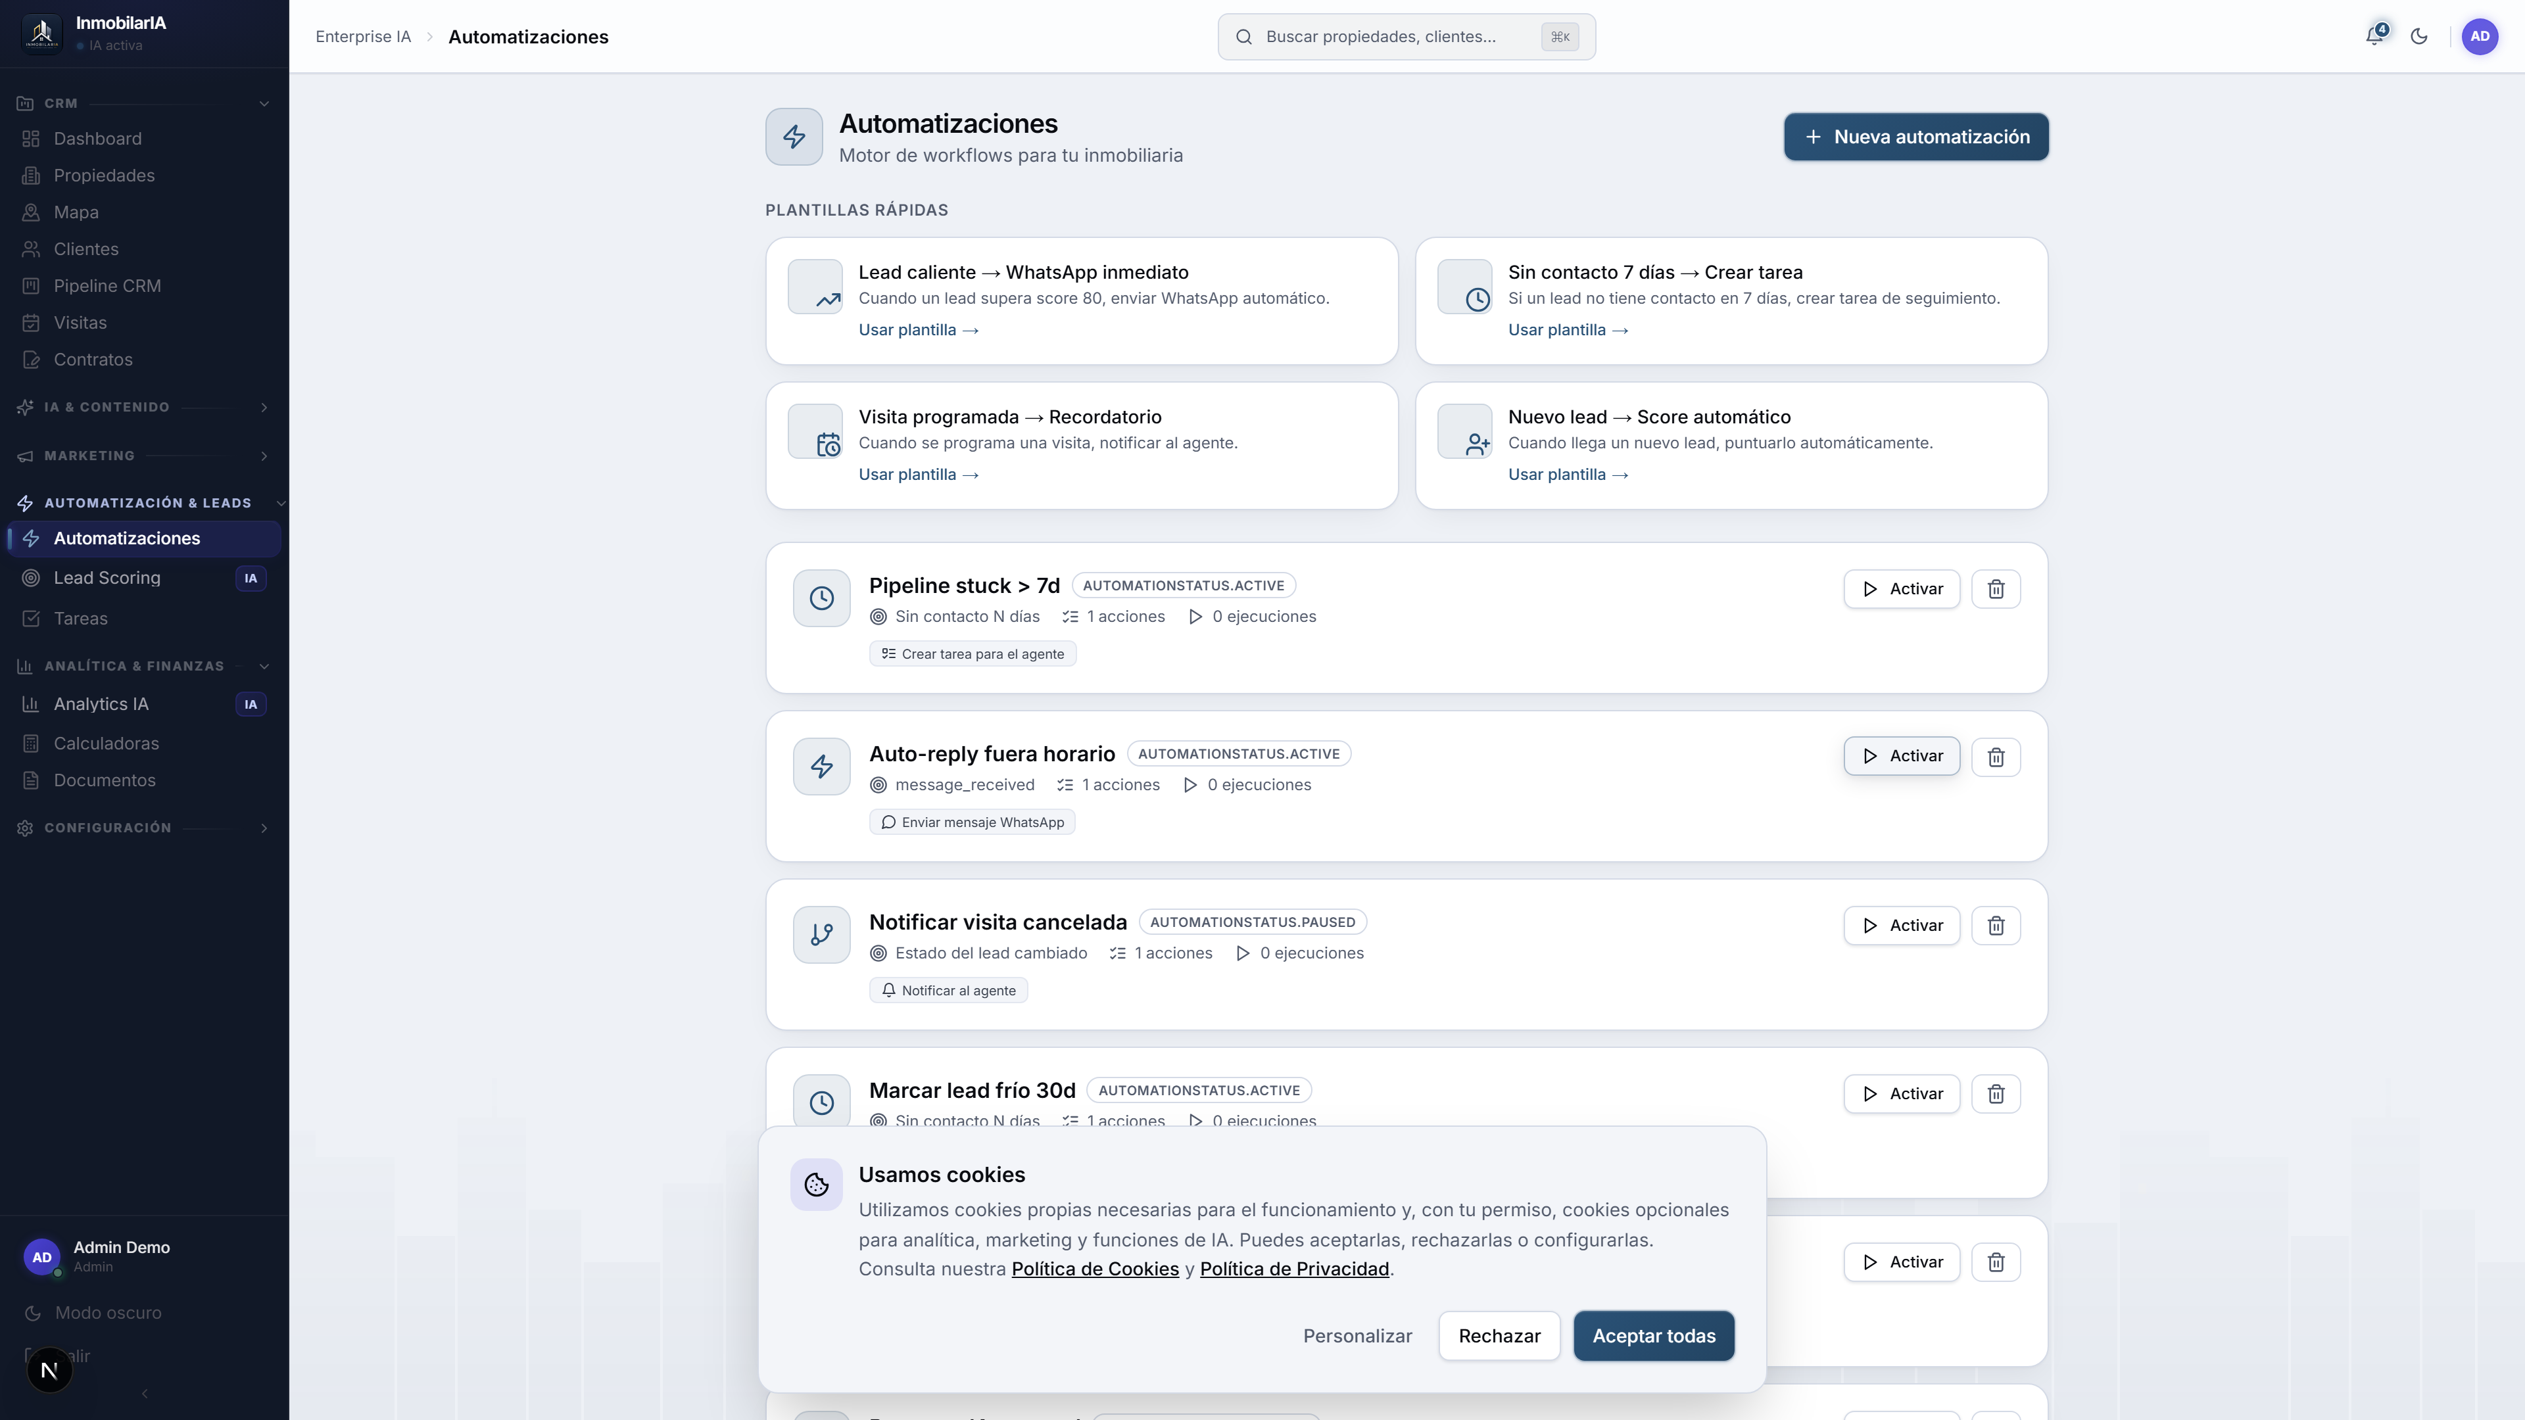Click the Enterprise IA breadcrumb
This screenshot has width=2525, height=1420.
pyautogui.click(x=363, y=36)
